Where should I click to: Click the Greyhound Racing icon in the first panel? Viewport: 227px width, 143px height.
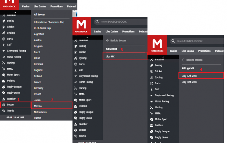coord(4,51)
